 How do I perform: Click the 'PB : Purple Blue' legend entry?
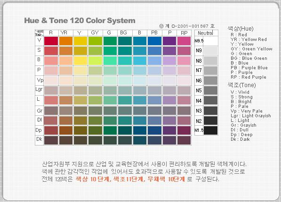tap(249, 68)
